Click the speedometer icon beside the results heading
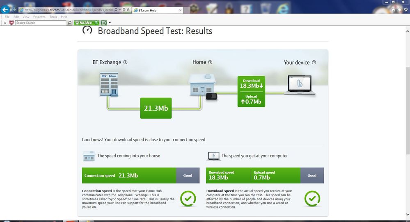This screenshot has width=410, height=222. (x=87, y=30)
